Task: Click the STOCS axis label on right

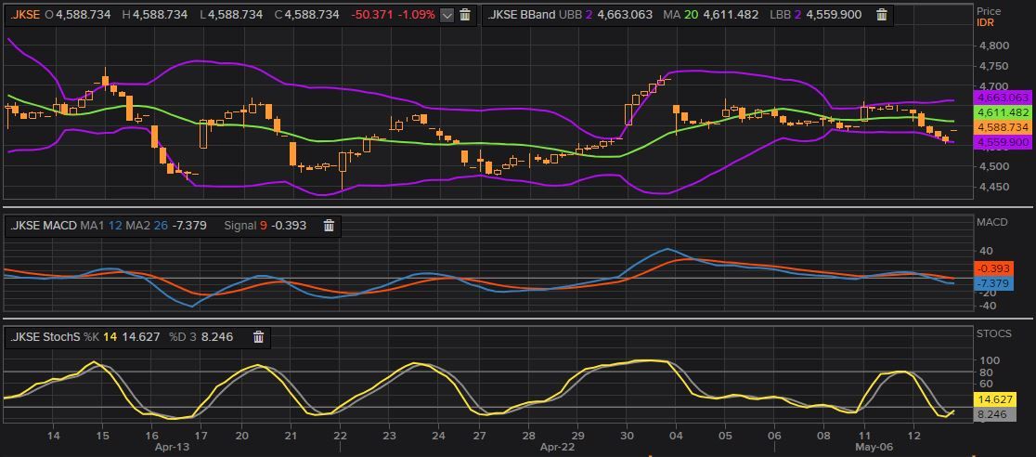Action: point(993,333)
